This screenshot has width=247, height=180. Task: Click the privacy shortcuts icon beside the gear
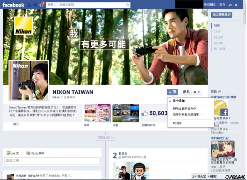coord(230,5)
